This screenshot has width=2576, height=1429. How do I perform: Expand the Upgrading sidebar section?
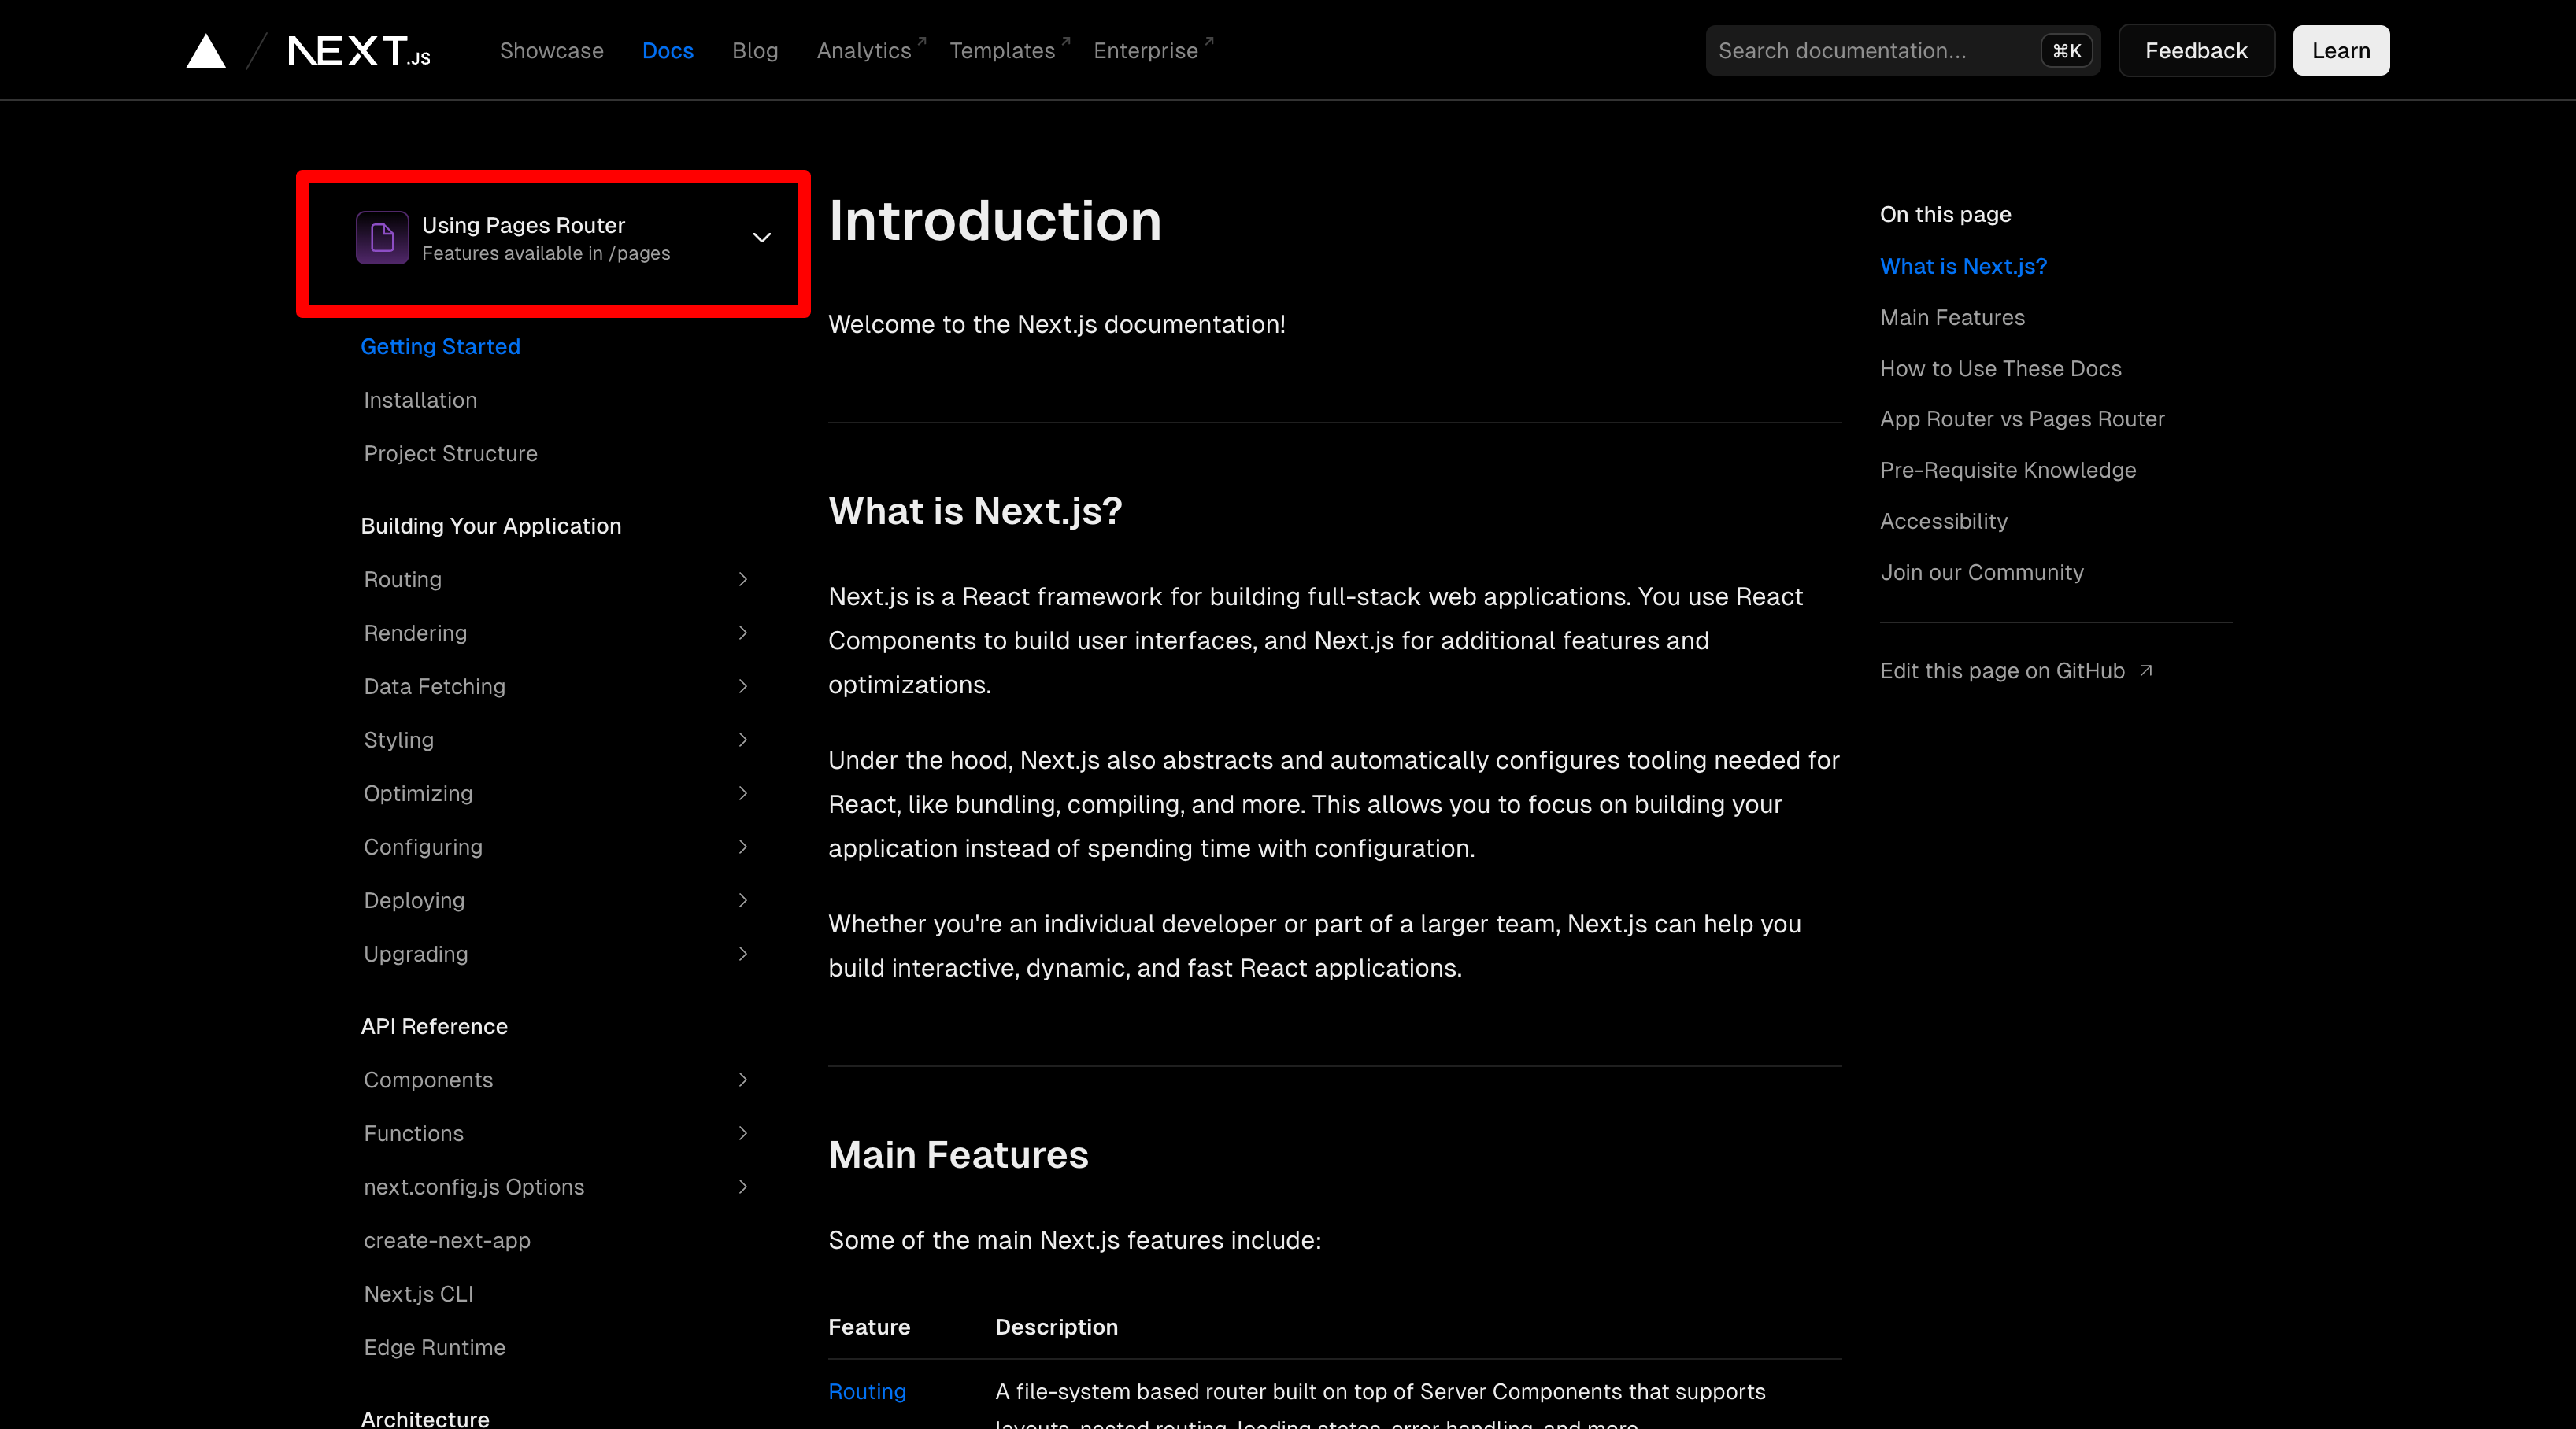point(742,954)
